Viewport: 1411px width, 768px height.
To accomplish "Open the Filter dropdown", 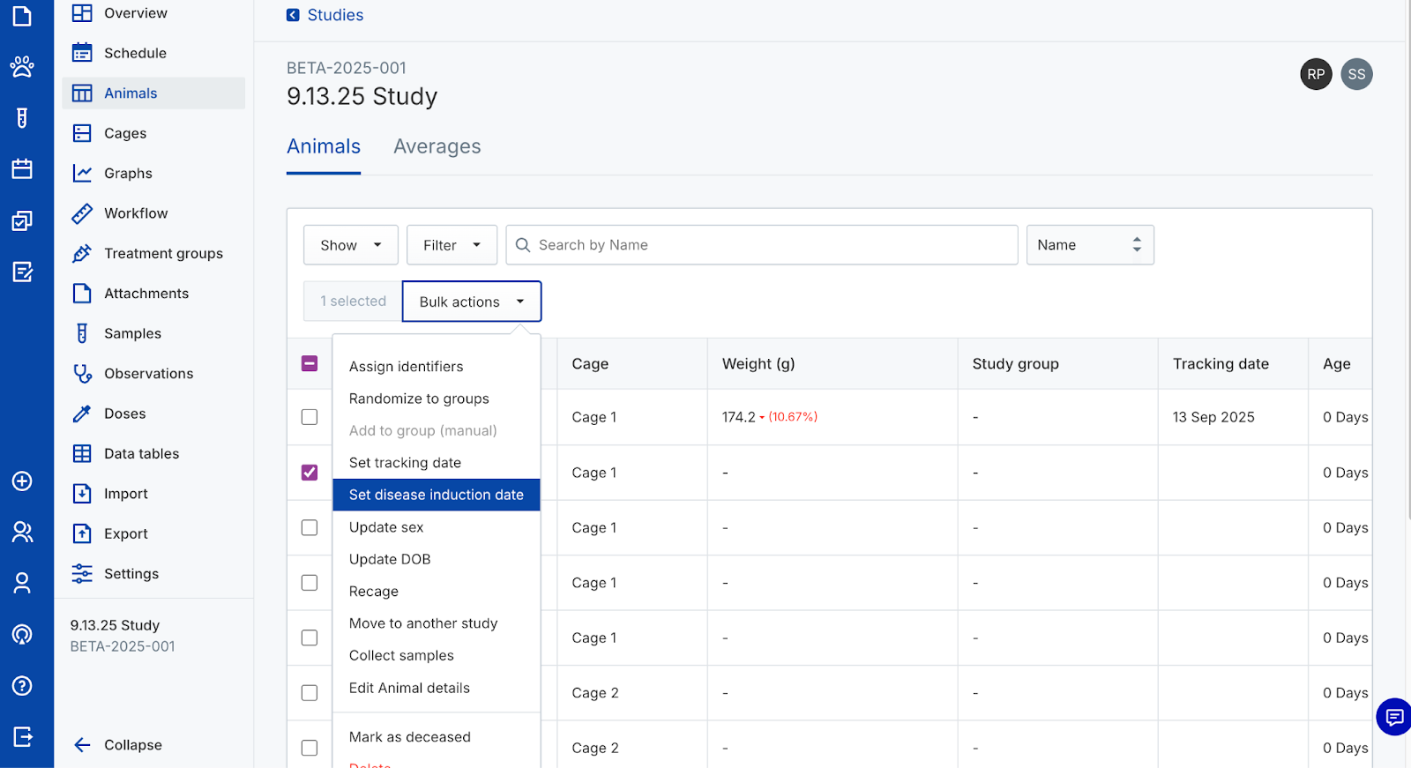I will (x=452, y=245).
